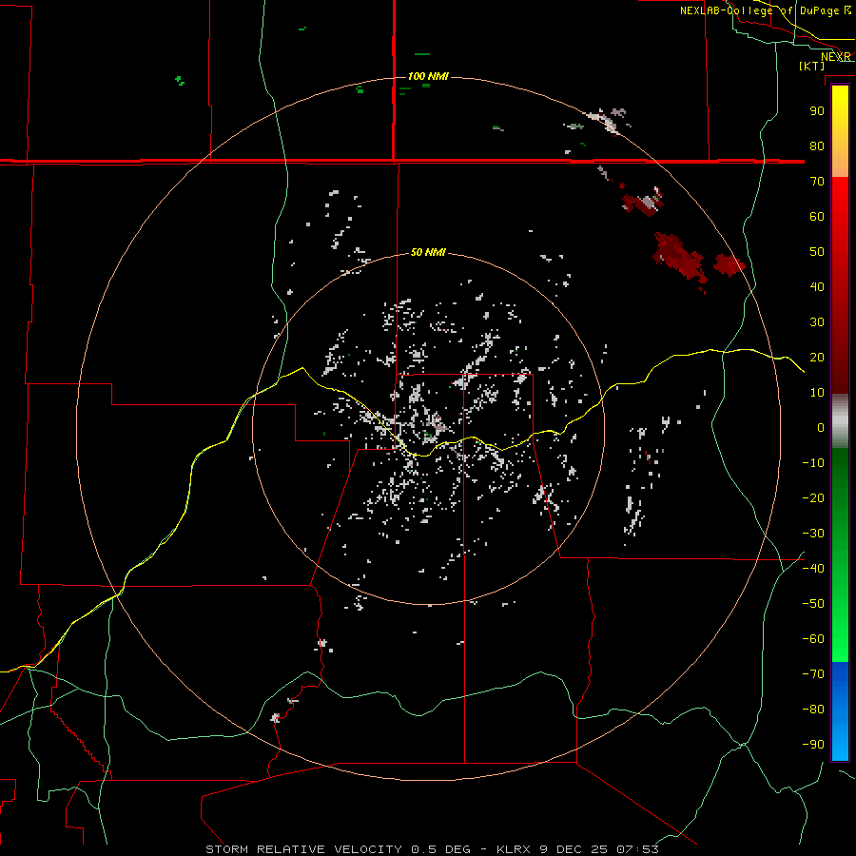The image size is (856, 856).
Task: Click the positive 30 scale label
Action: pos(817,322)
